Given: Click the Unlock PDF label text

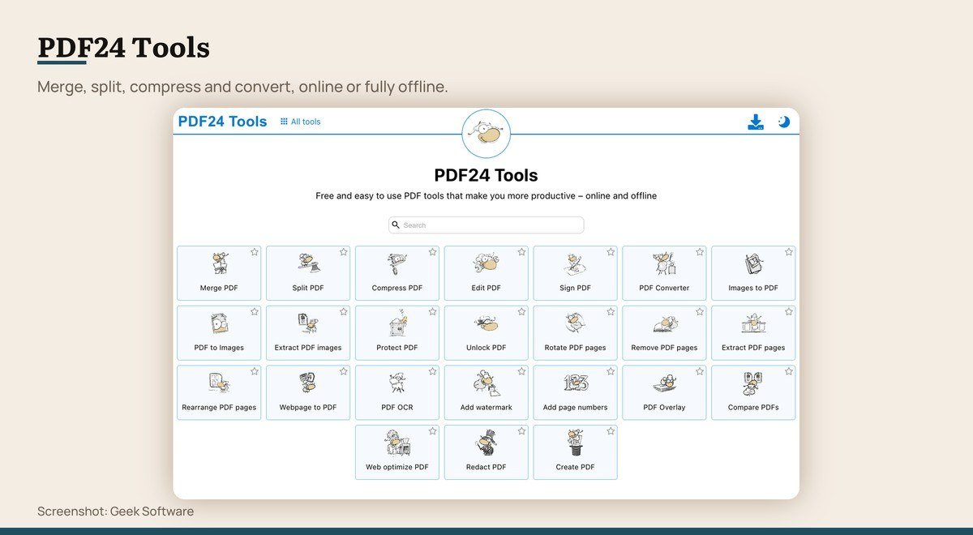Looking at the screenshot, I should click(486, 348).
